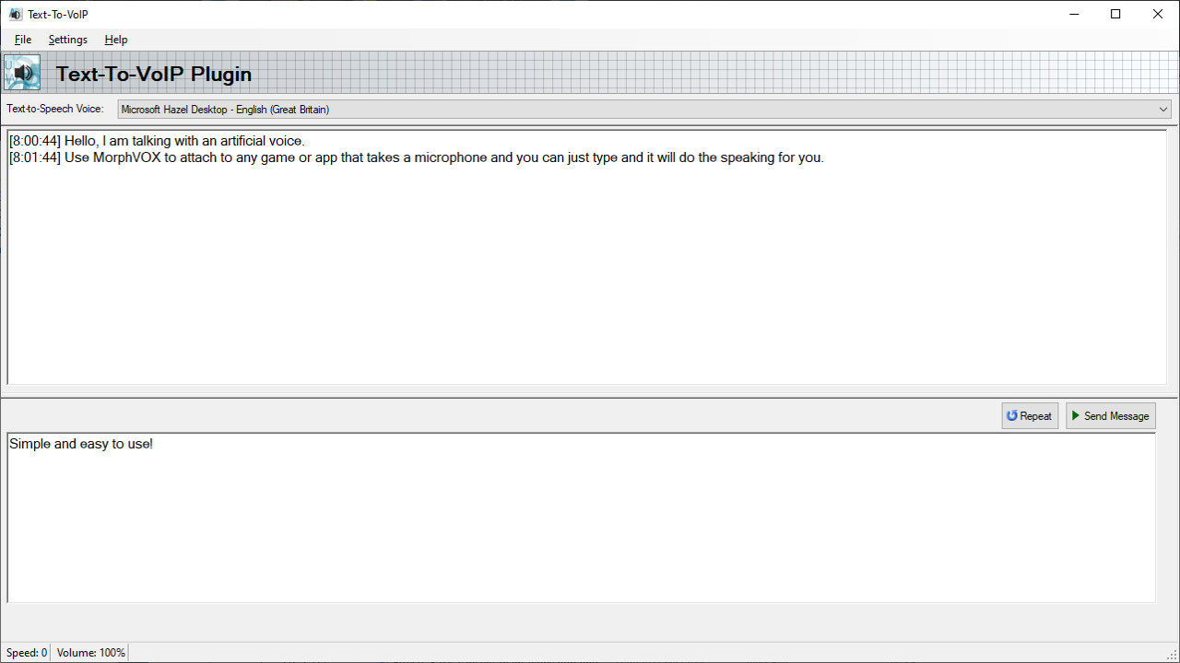Screen dimensions: 1180x663
Task: Click the Text-to-Speech Voice label
Action: pyautogui.click(x=55, y=109)
